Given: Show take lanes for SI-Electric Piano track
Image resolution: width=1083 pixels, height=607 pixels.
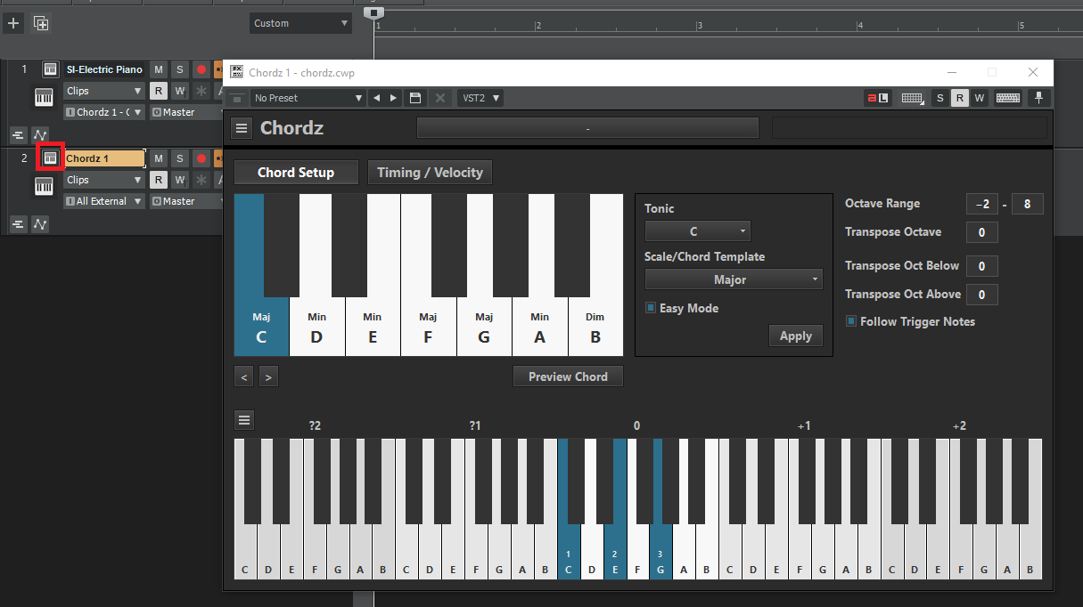Looking at the screenshot, I should (18, 135).
